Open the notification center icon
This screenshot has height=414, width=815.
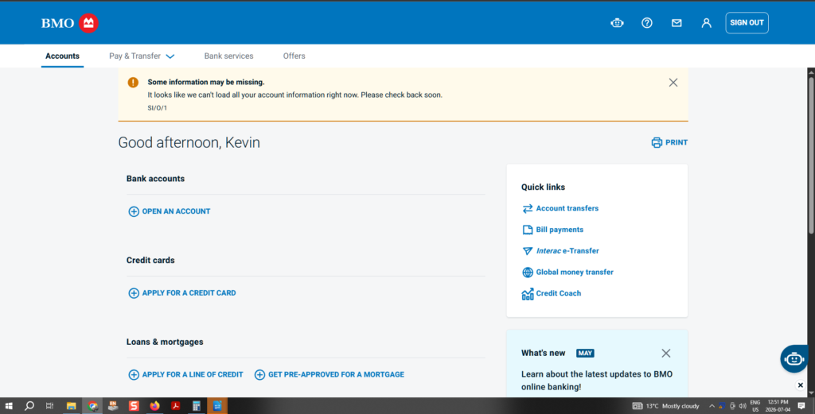point(801,406)
